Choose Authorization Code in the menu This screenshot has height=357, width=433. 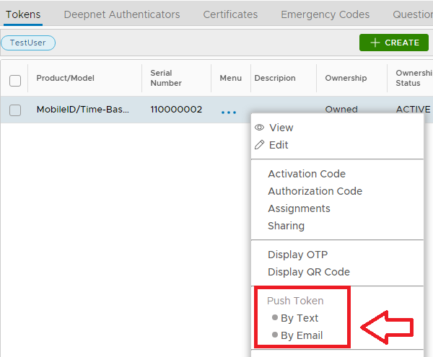tap(315, 191)
